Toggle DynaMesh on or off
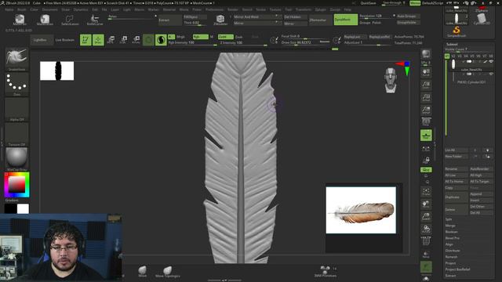 (346, 20)
